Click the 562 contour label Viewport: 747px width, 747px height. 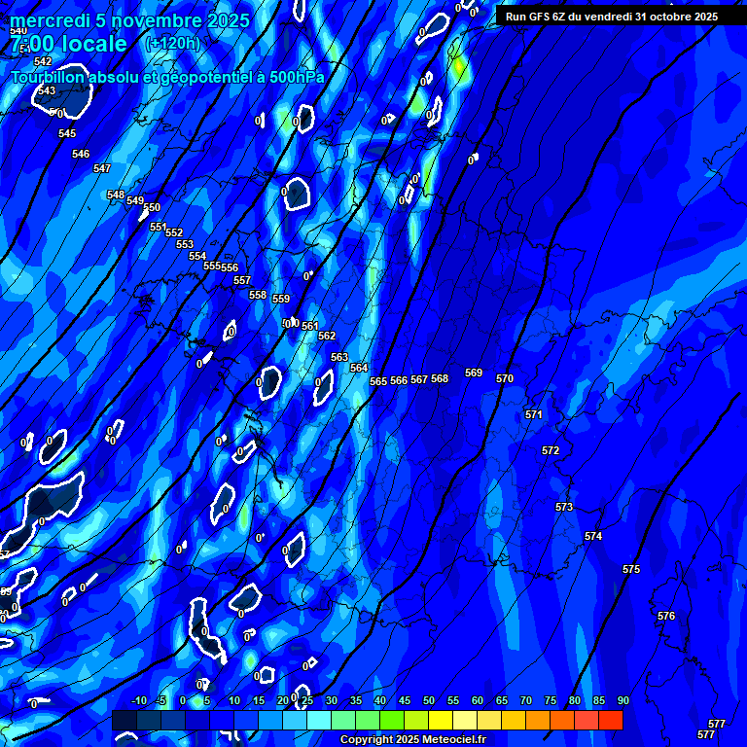pyautogui.click(x=327, y=336)
